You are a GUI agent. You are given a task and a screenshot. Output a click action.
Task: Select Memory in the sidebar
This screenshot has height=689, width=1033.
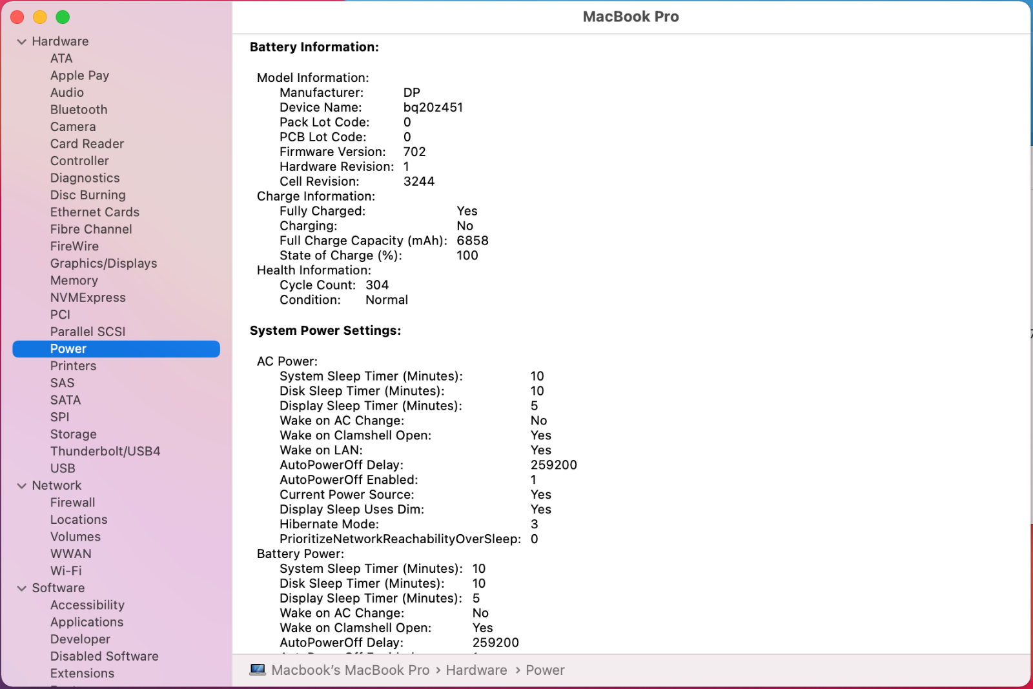74,281
